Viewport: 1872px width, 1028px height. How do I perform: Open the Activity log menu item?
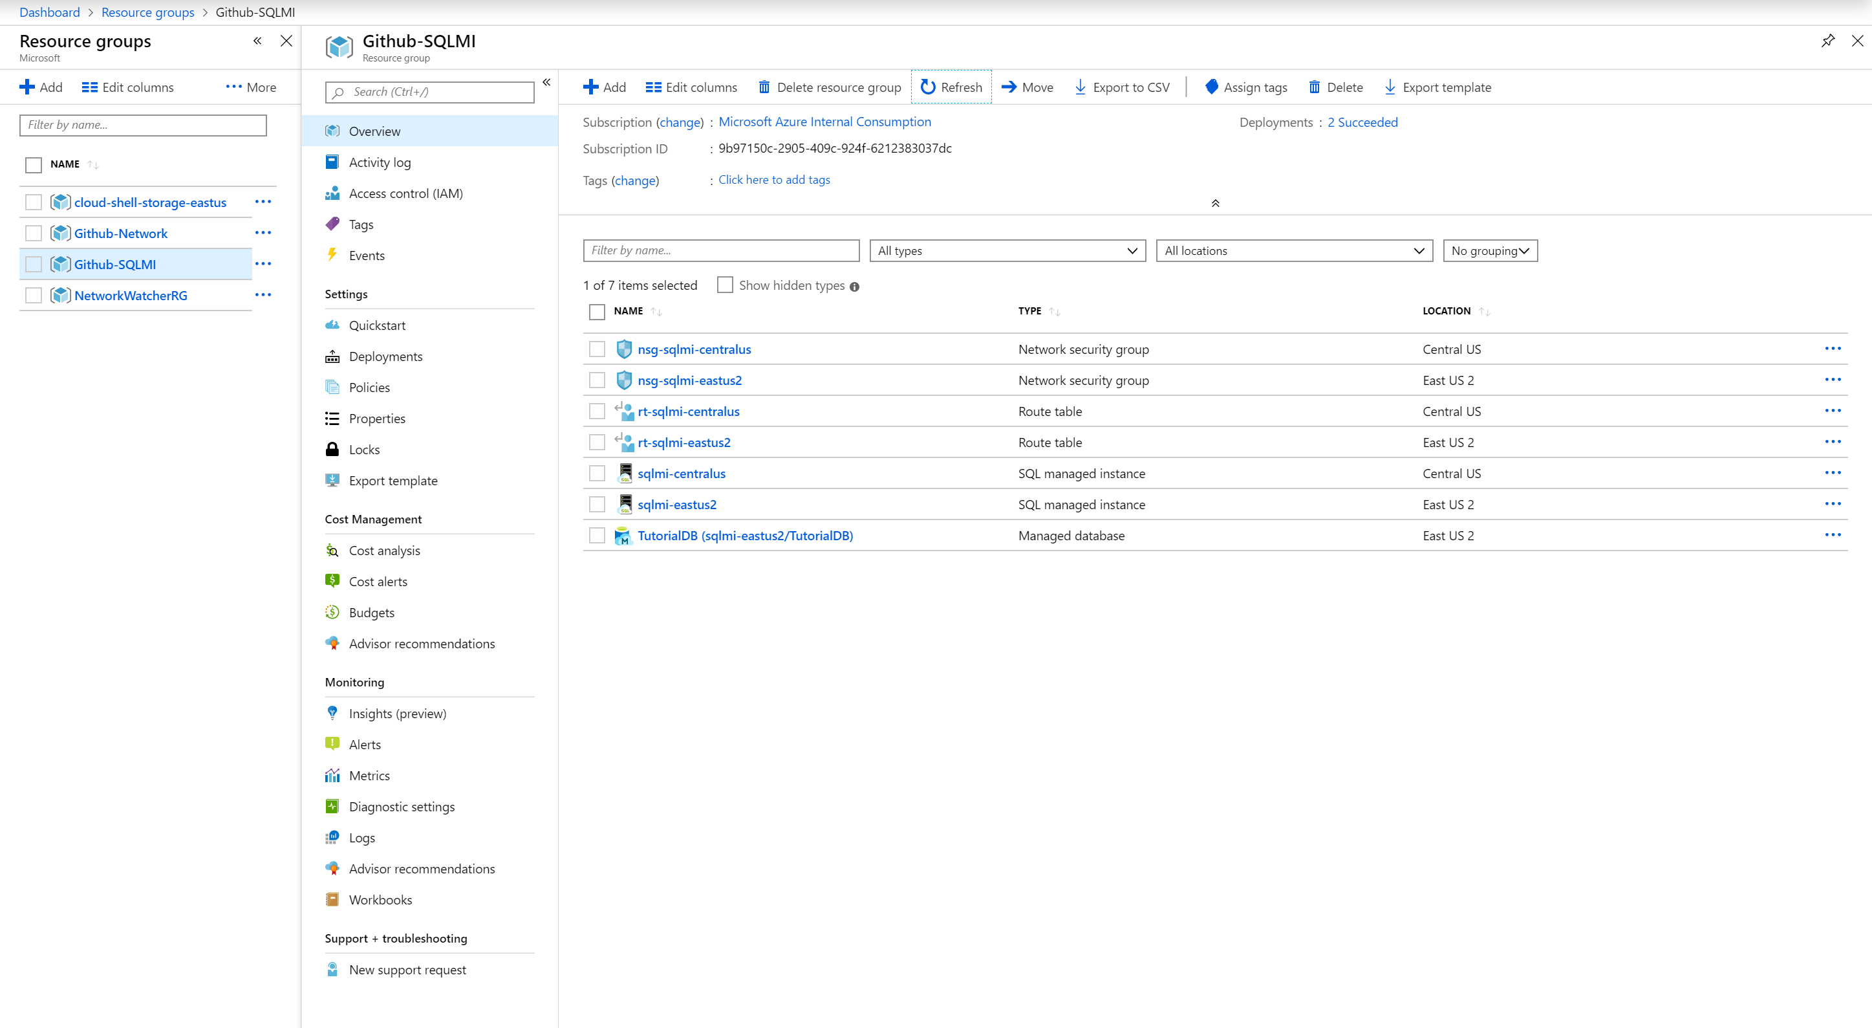click(x=430, y=162)
